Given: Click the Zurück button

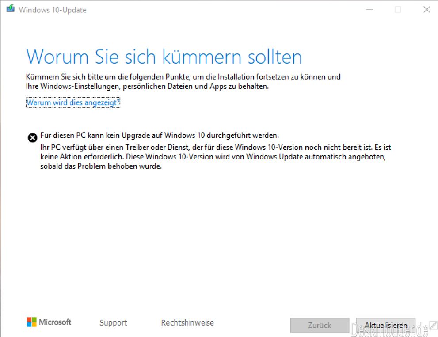Looking at the screenshot, I should tap(320, 325).
